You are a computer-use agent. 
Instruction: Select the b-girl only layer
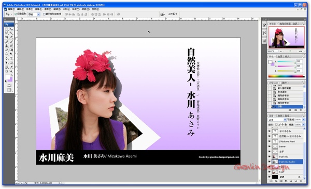pyautogui.click(x=287, y=156)
